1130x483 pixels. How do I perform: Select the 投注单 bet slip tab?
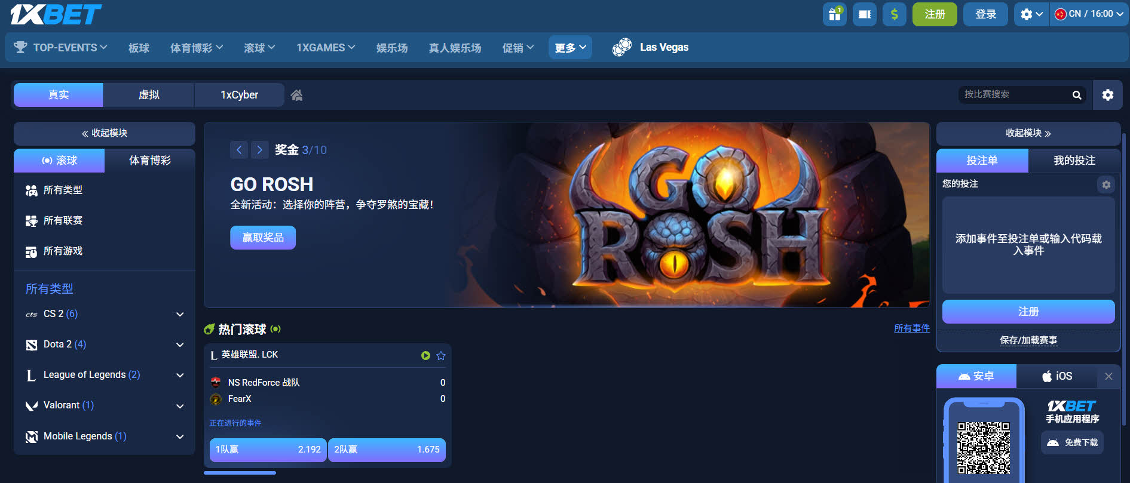(x=982, y=161)
